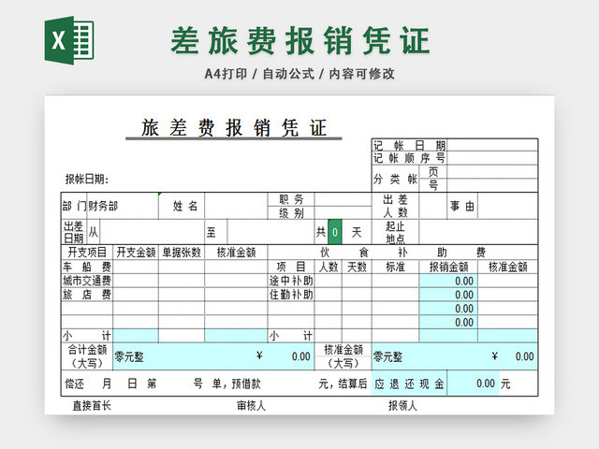The height and width of the screenshot is (449, 599).
Task: Click the 合计金额（大写） label
Action: coord(87,356)
